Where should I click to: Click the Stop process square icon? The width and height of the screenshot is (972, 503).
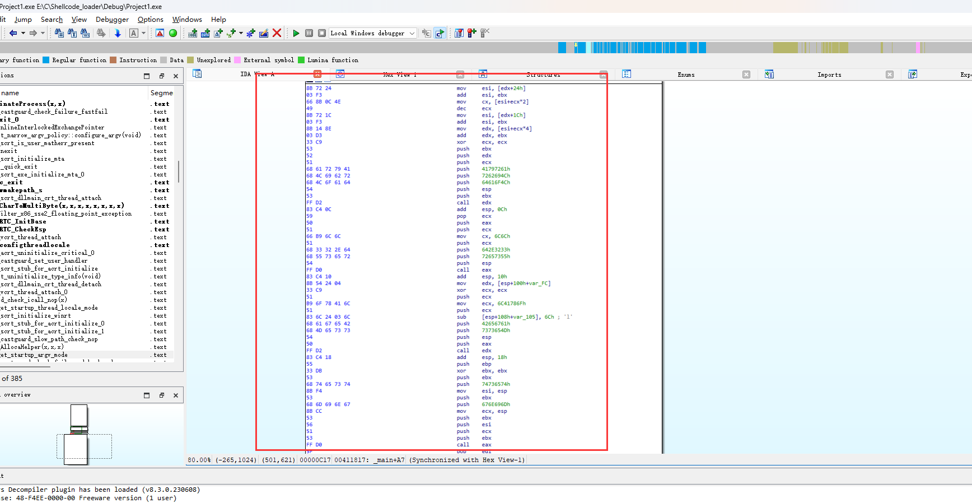(322, 33)
